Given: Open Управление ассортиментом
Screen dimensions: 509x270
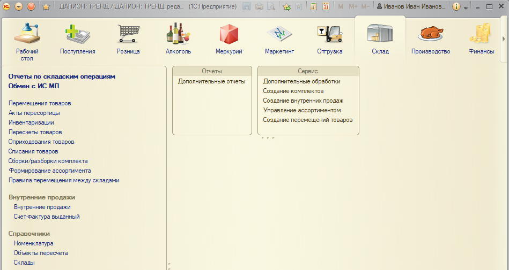Looking at the screenshot, I should [x=302, y=110].
